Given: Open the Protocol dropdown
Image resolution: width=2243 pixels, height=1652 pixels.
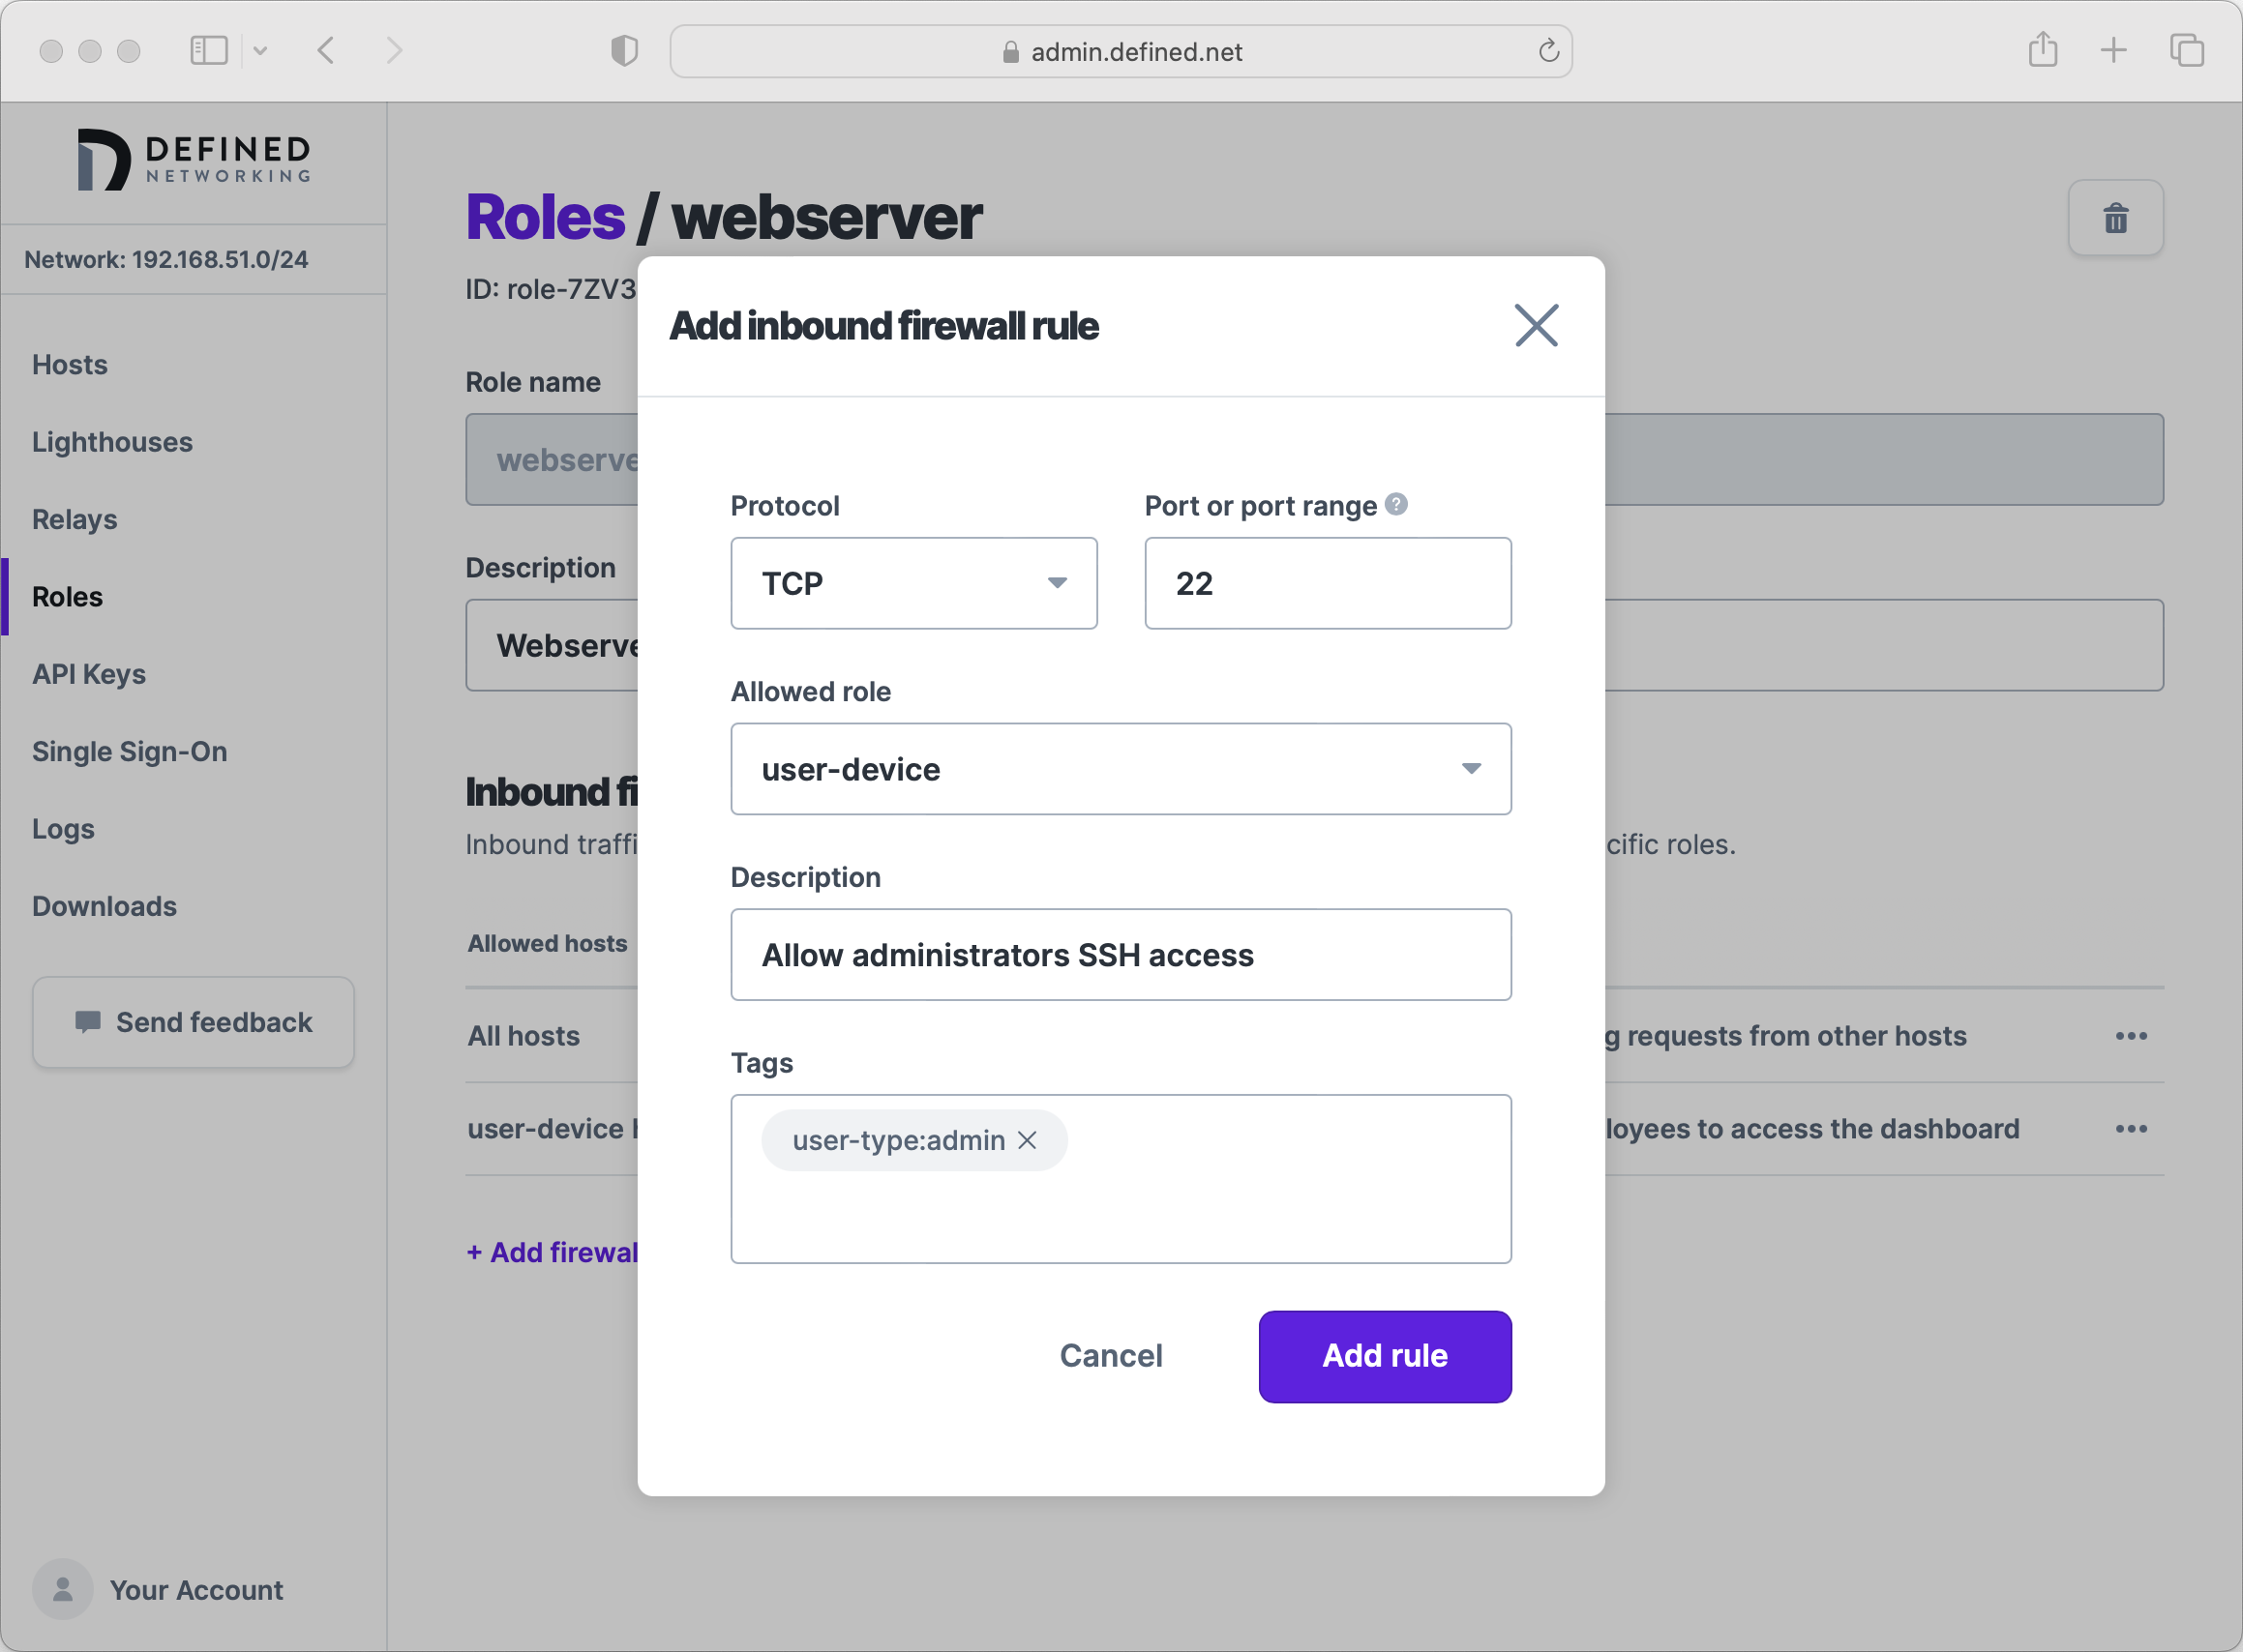Looking at the screenshot, I should pos(913,583).
